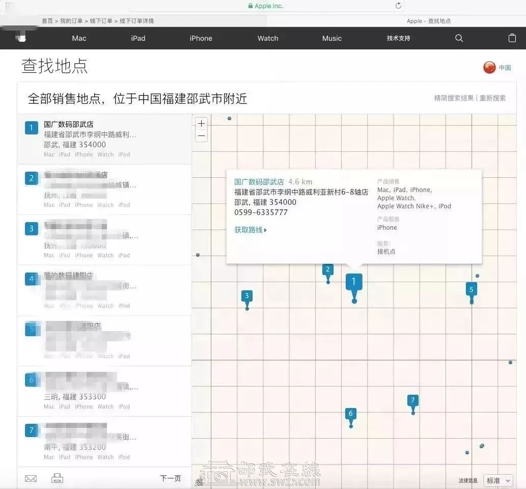This screenshot has width=526, height=489.
Task: Open the iPhone menu in navbar
Action: pyautogui.click(x=201, y=38)
